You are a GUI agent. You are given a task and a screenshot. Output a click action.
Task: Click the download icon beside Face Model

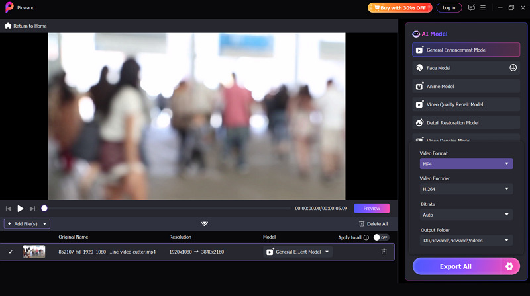(513, 67)
